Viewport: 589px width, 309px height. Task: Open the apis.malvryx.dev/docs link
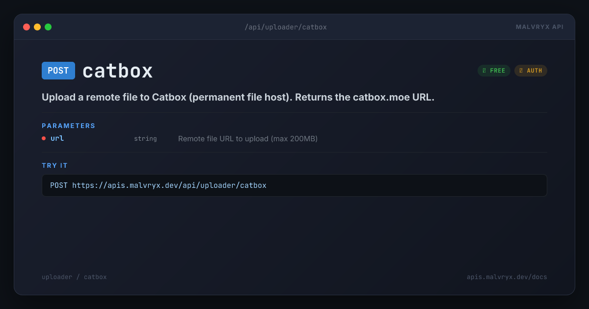(507, 277)
